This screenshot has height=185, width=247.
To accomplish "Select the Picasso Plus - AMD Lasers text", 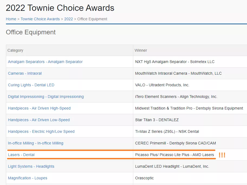I will pyautogui.click(x=174, y=155).
